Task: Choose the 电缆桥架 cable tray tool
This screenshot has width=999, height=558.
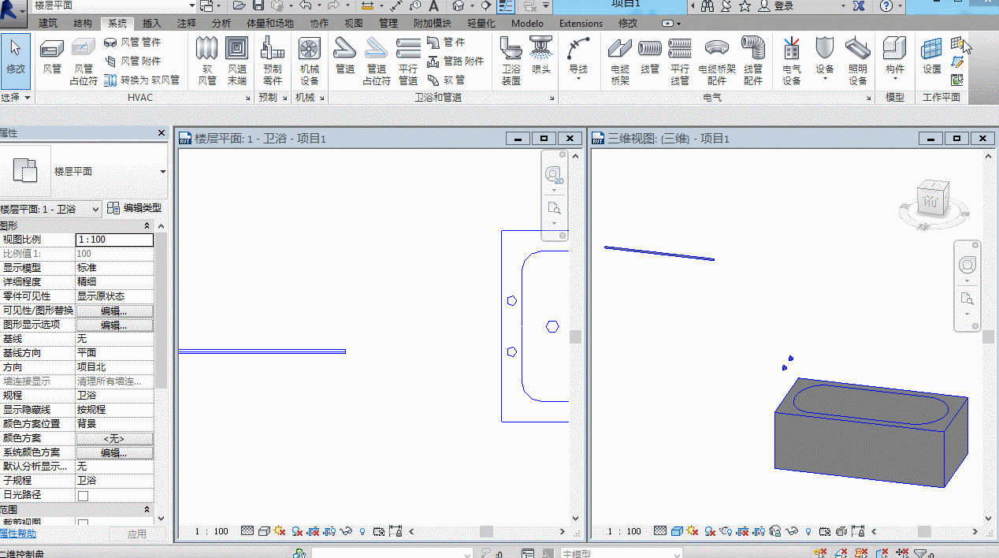Action: (x=620, y=61)
